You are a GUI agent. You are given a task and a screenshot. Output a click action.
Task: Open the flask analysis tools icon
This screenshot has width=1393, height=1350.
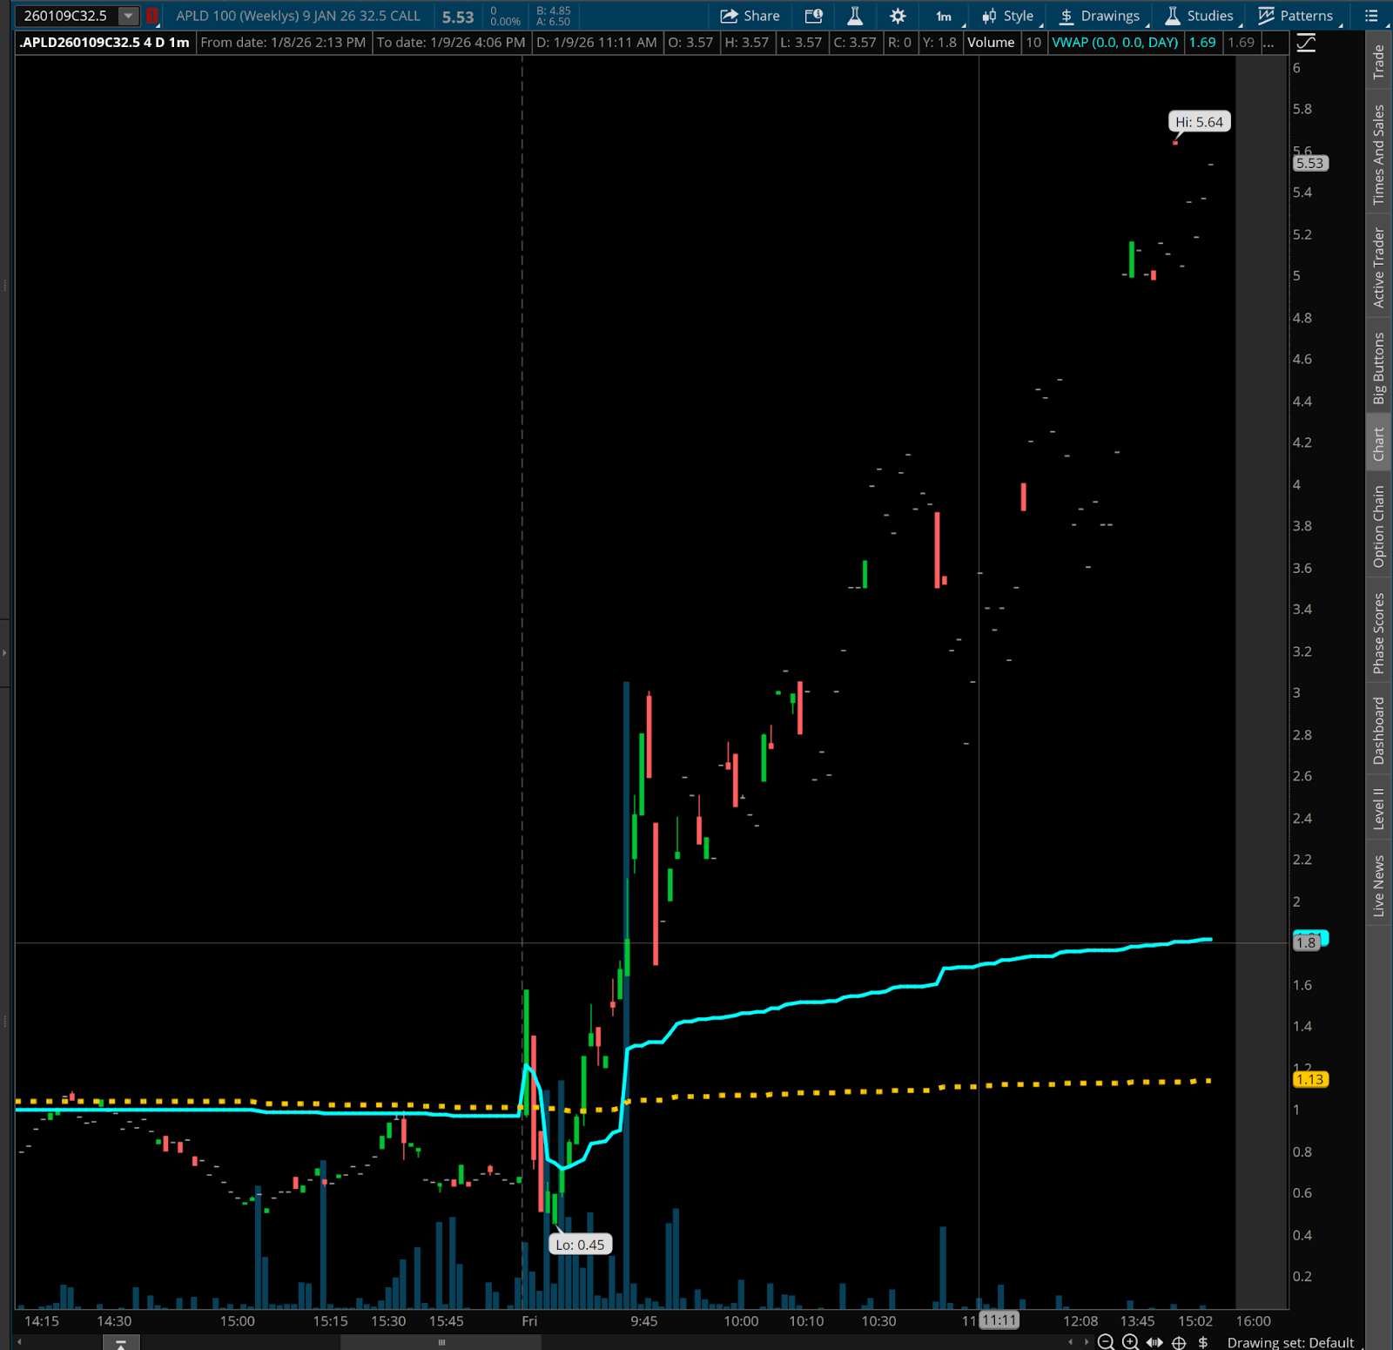pyautogui.click(x=855, y=16)
